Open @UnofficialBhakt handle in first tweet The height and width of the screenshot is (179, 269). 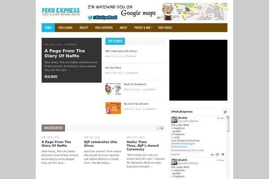coord(188,121)
